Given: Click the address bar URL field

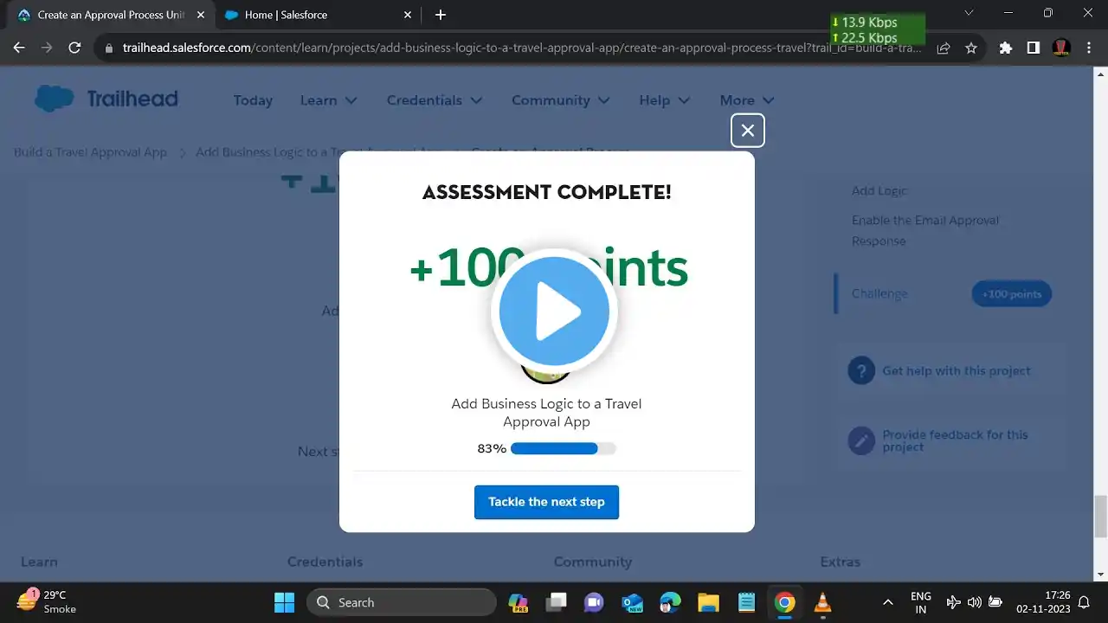Looking at the screenshot, I should pos(523,48).
